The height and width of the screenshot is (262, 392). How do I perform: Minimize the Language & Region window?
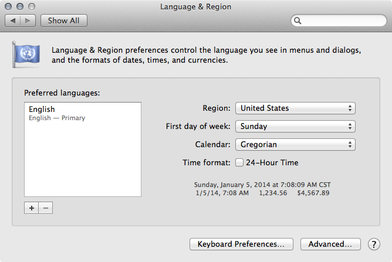click(x=20, y=6)
